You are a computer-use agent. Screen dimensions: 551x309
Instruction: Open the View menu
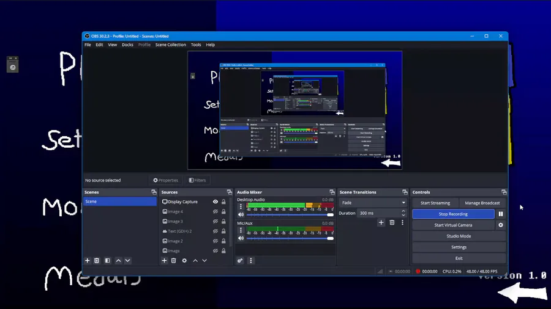pyautogui.click(x=113, y=45)
